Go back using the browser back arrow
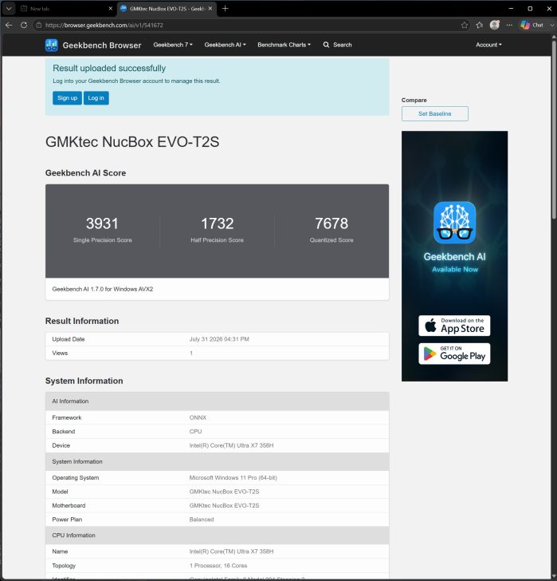The width and height of the screenshot is (557, 581). pyautogui.click(x=9, y=26)
